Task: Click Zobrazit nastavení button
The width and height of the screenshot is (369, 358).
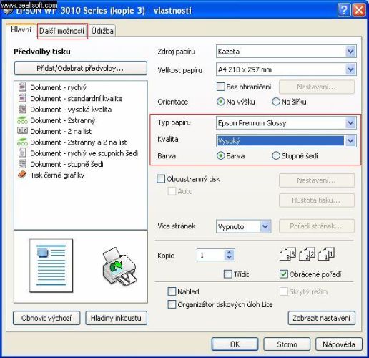Action: (x=321, y=318)
